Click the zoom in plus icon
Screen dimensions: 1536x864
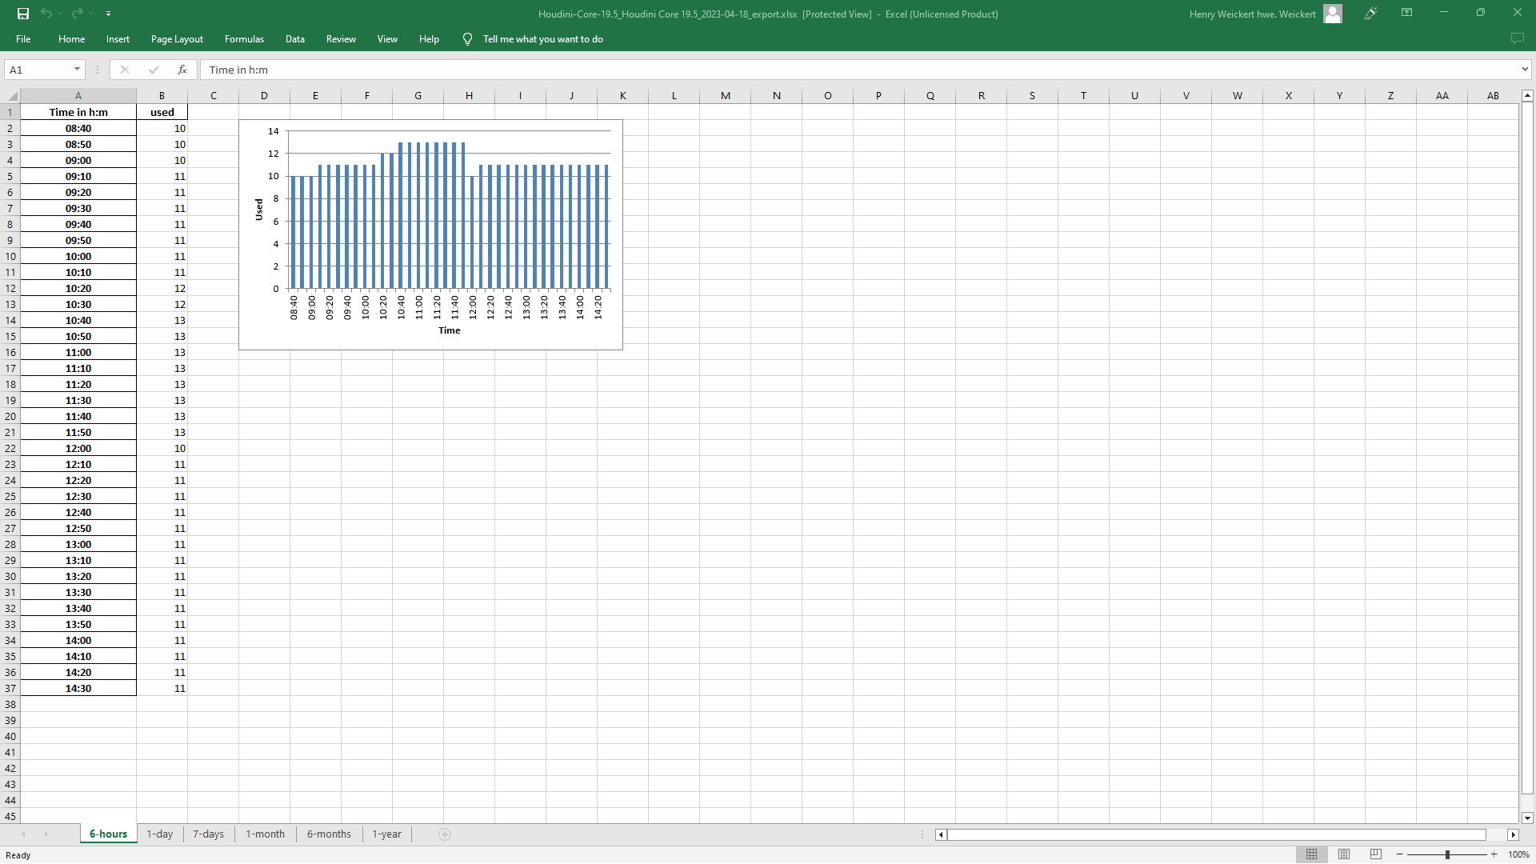coord(1494,854)
